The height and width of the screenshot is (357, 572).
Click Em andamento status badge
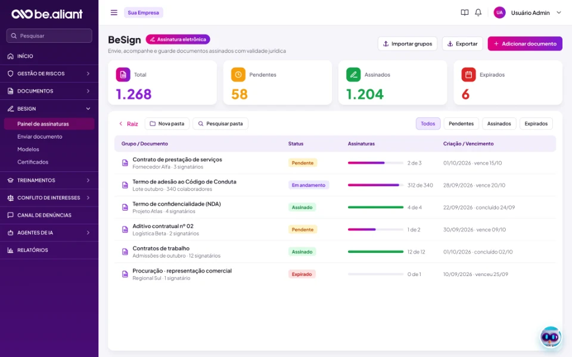pyautogui.click(x=309, y=185)
